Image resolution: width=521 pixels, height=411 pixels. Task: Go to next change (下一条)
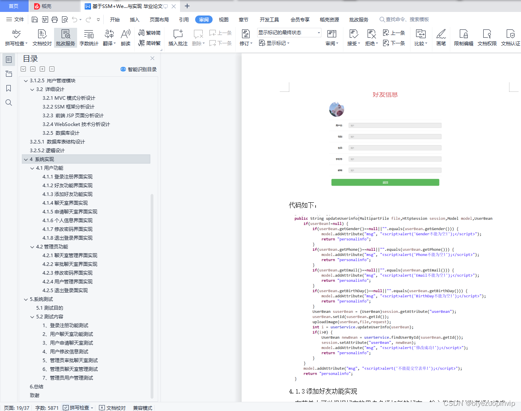[394, 43]
